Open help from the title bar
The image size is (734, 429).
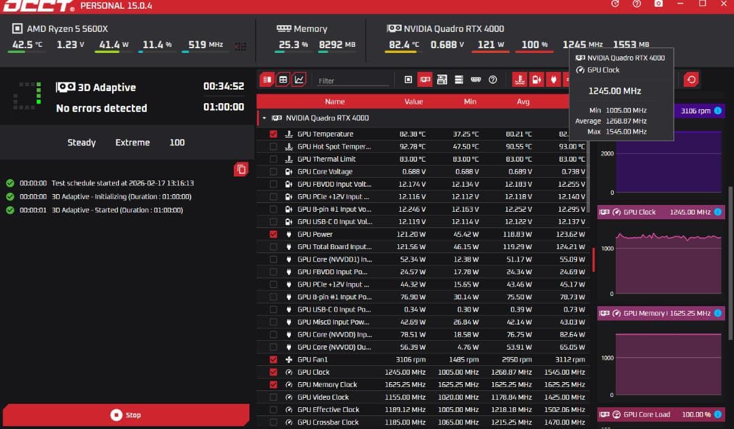point(637,4)
